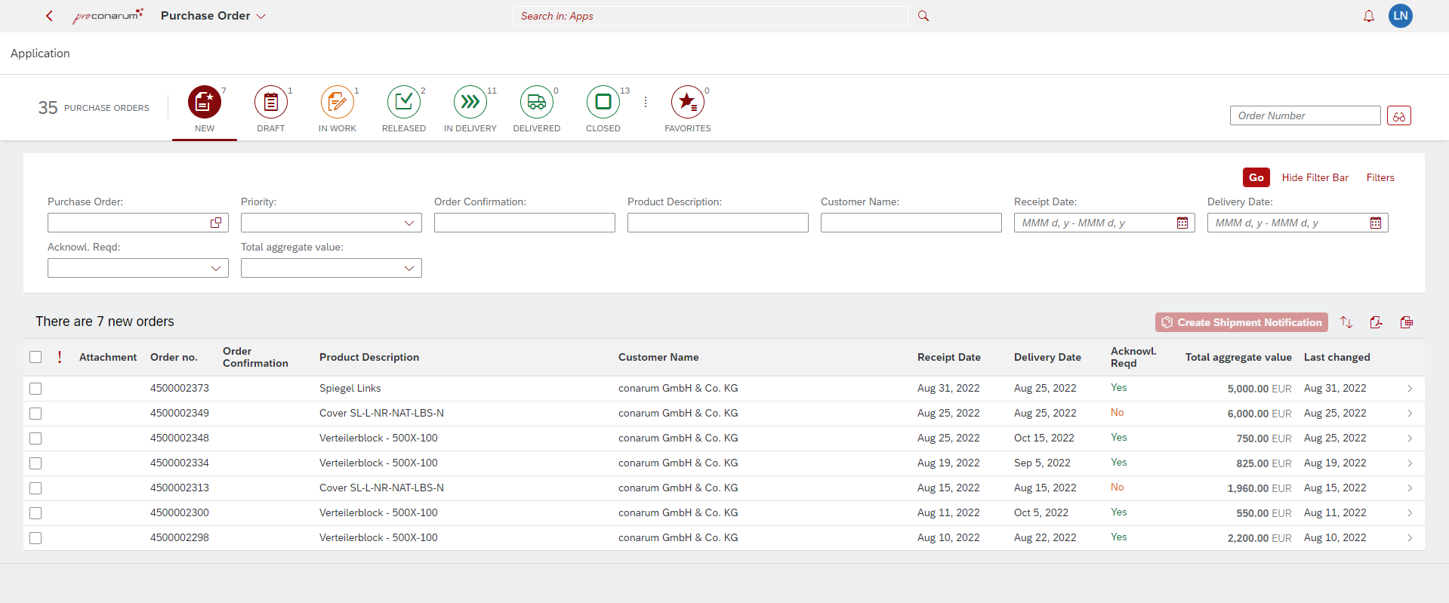Open the notifications bell
Viewport: 1449px width, 603px height.
pos(1368,16)
